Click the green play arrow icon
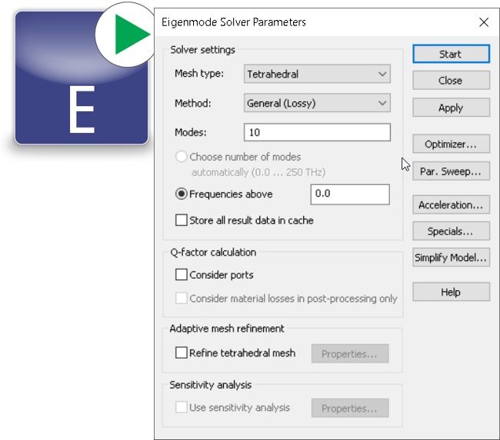Viewport: 500px width, 440px height. point(128,35)
